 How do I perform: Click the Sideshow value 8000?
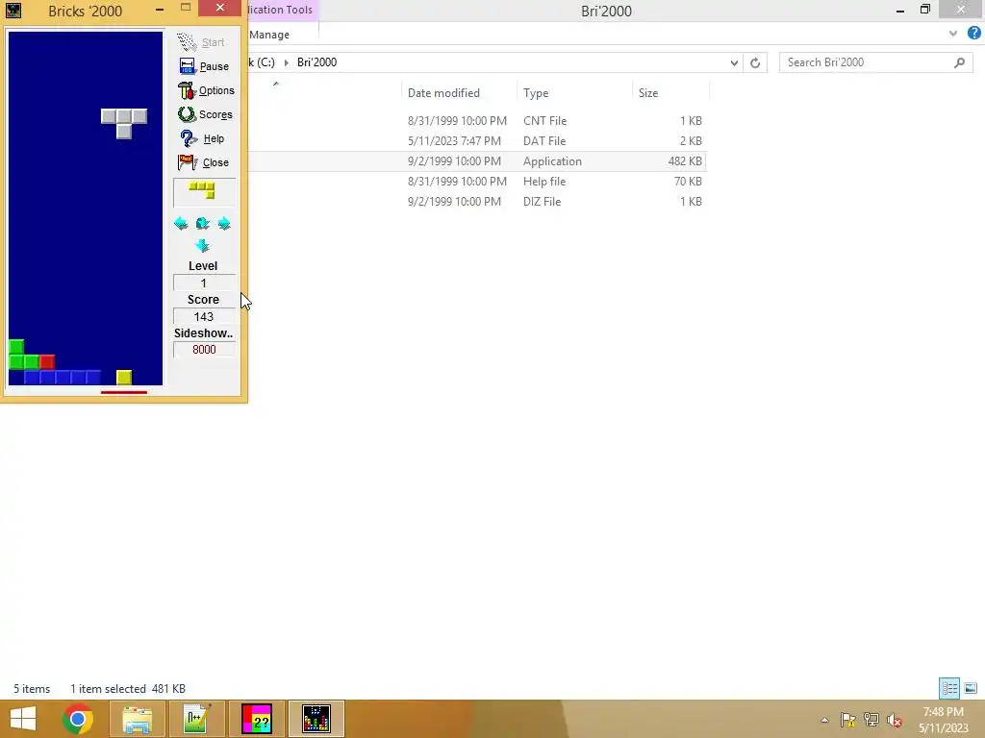point(204,349)
